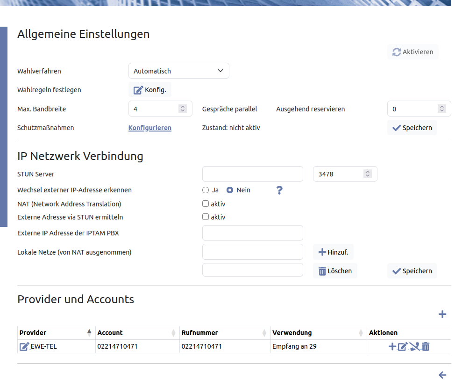
Task: Open the Konfigurieren link for Schutzmaßnahmen
Action: coord(149,128)
